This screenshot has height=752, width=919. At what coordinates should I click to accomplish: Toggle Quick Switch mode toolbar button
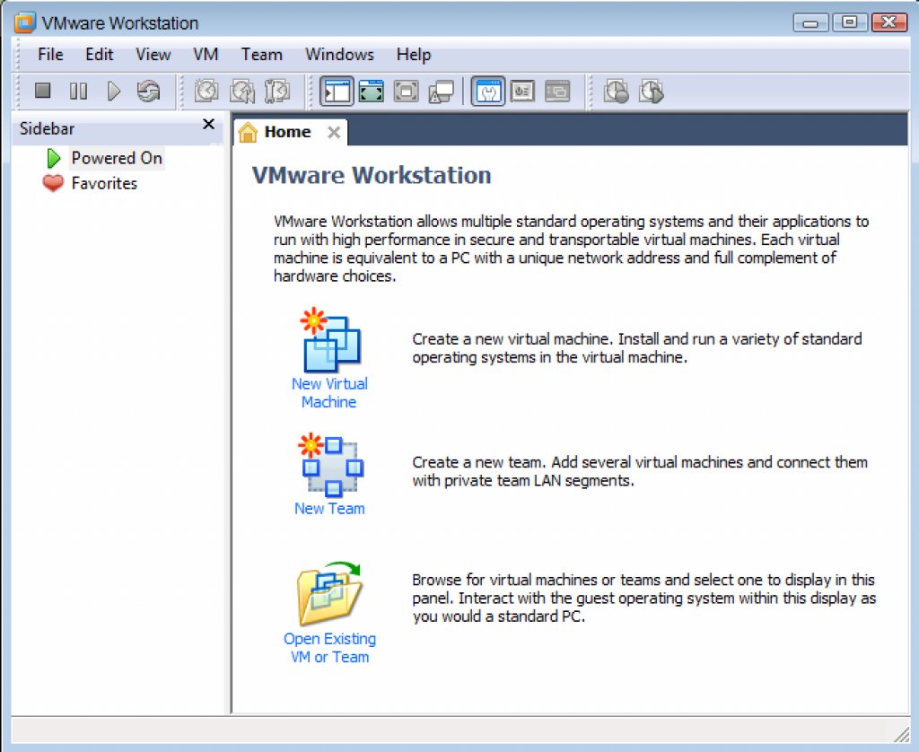[x=372, y=91]
